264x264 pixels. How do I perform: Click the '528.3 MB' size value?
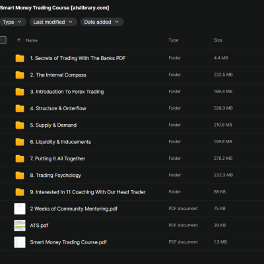pos(223,108)
